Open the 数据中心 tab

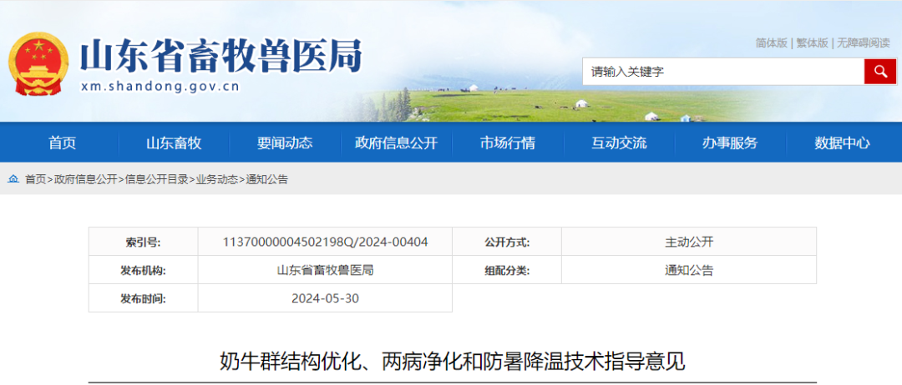click(842, 142)
